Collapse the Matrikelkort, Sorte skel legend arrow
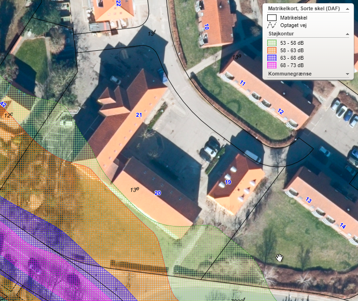Image resolution: width=358 pixels, height=301 pixels. click(x=347, y=8)
